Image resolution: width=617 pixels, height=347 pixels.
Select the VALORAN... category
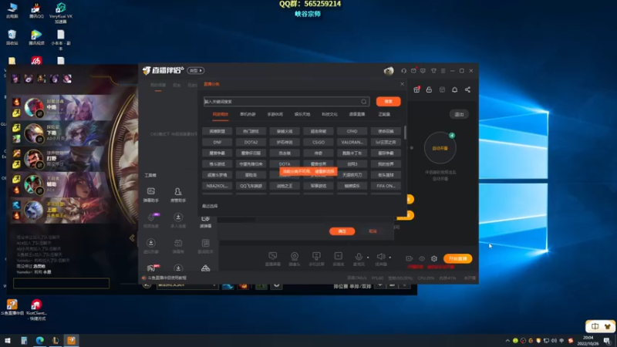click(352, 142)
